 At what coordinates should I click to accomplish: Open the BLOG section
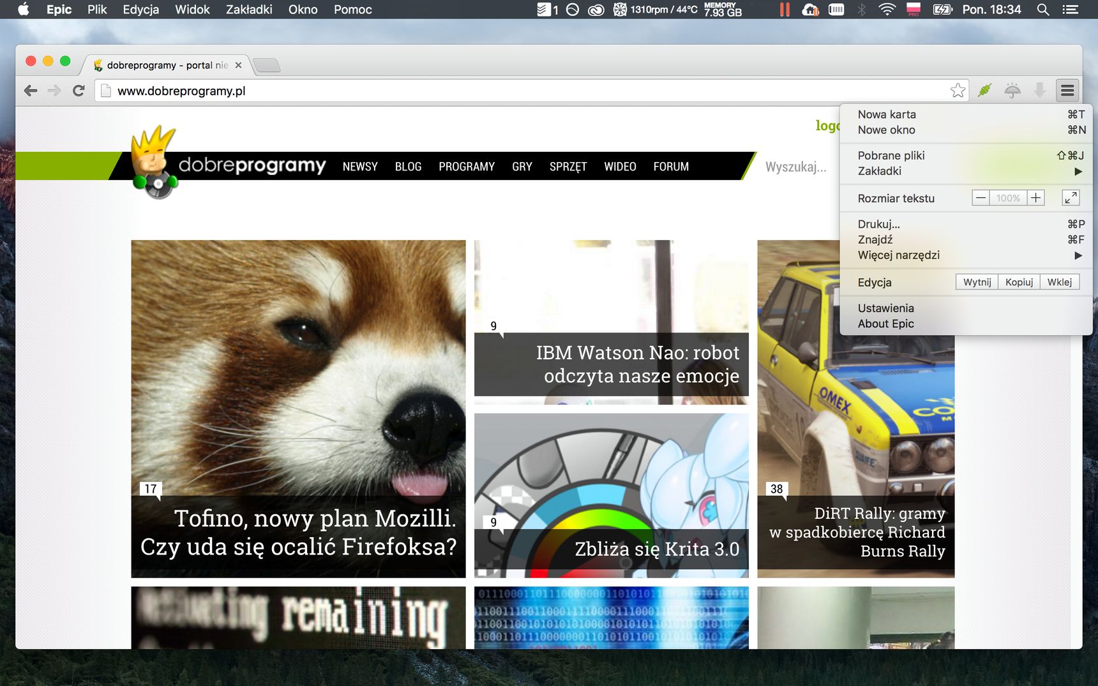coord(408,167)
